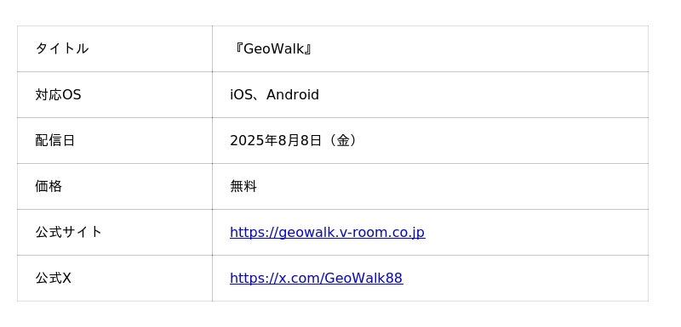
Task: Click the 配信日 label cell
Action: pos(115,140)
